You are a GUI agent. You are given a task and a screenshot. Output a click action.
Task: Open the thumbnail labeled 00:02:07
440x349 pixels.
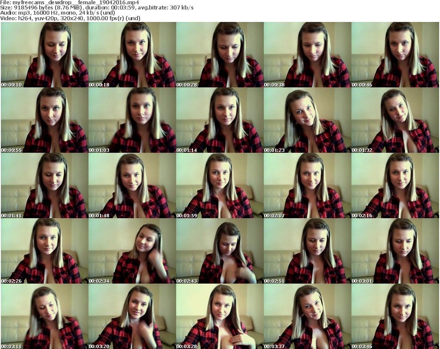click(x=308, y=185)
